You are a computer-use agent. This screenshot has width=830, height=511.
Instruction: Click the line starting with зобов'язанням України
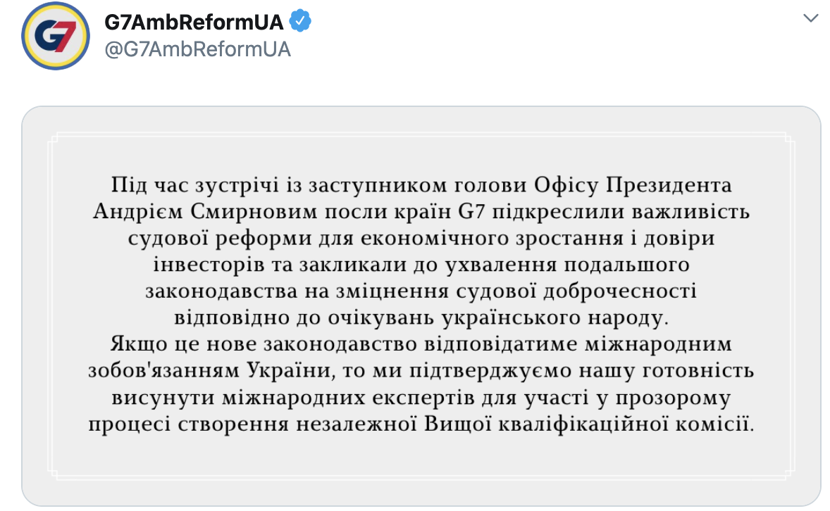click(x=421, y=370)
